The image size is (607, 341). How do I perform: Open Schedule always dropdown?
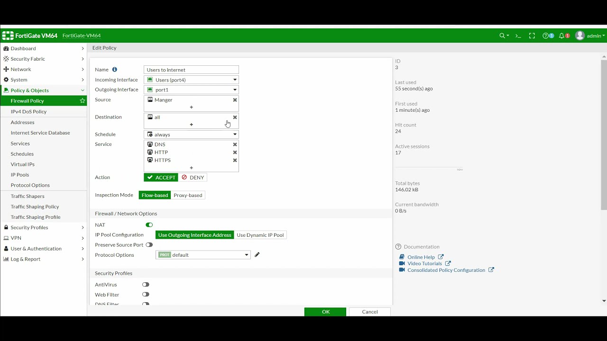pyautogui.click(x=191, y=135)
